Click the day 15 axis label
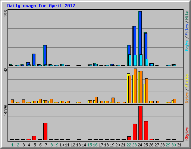The image size is (191, 149). pyautogui.click(x=90, y=145)
